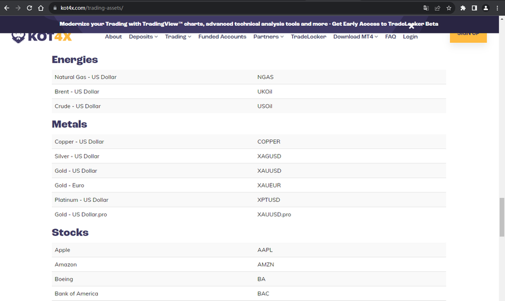Reload the page with refresh icon
505x301 pixels.
click(29, 8)
